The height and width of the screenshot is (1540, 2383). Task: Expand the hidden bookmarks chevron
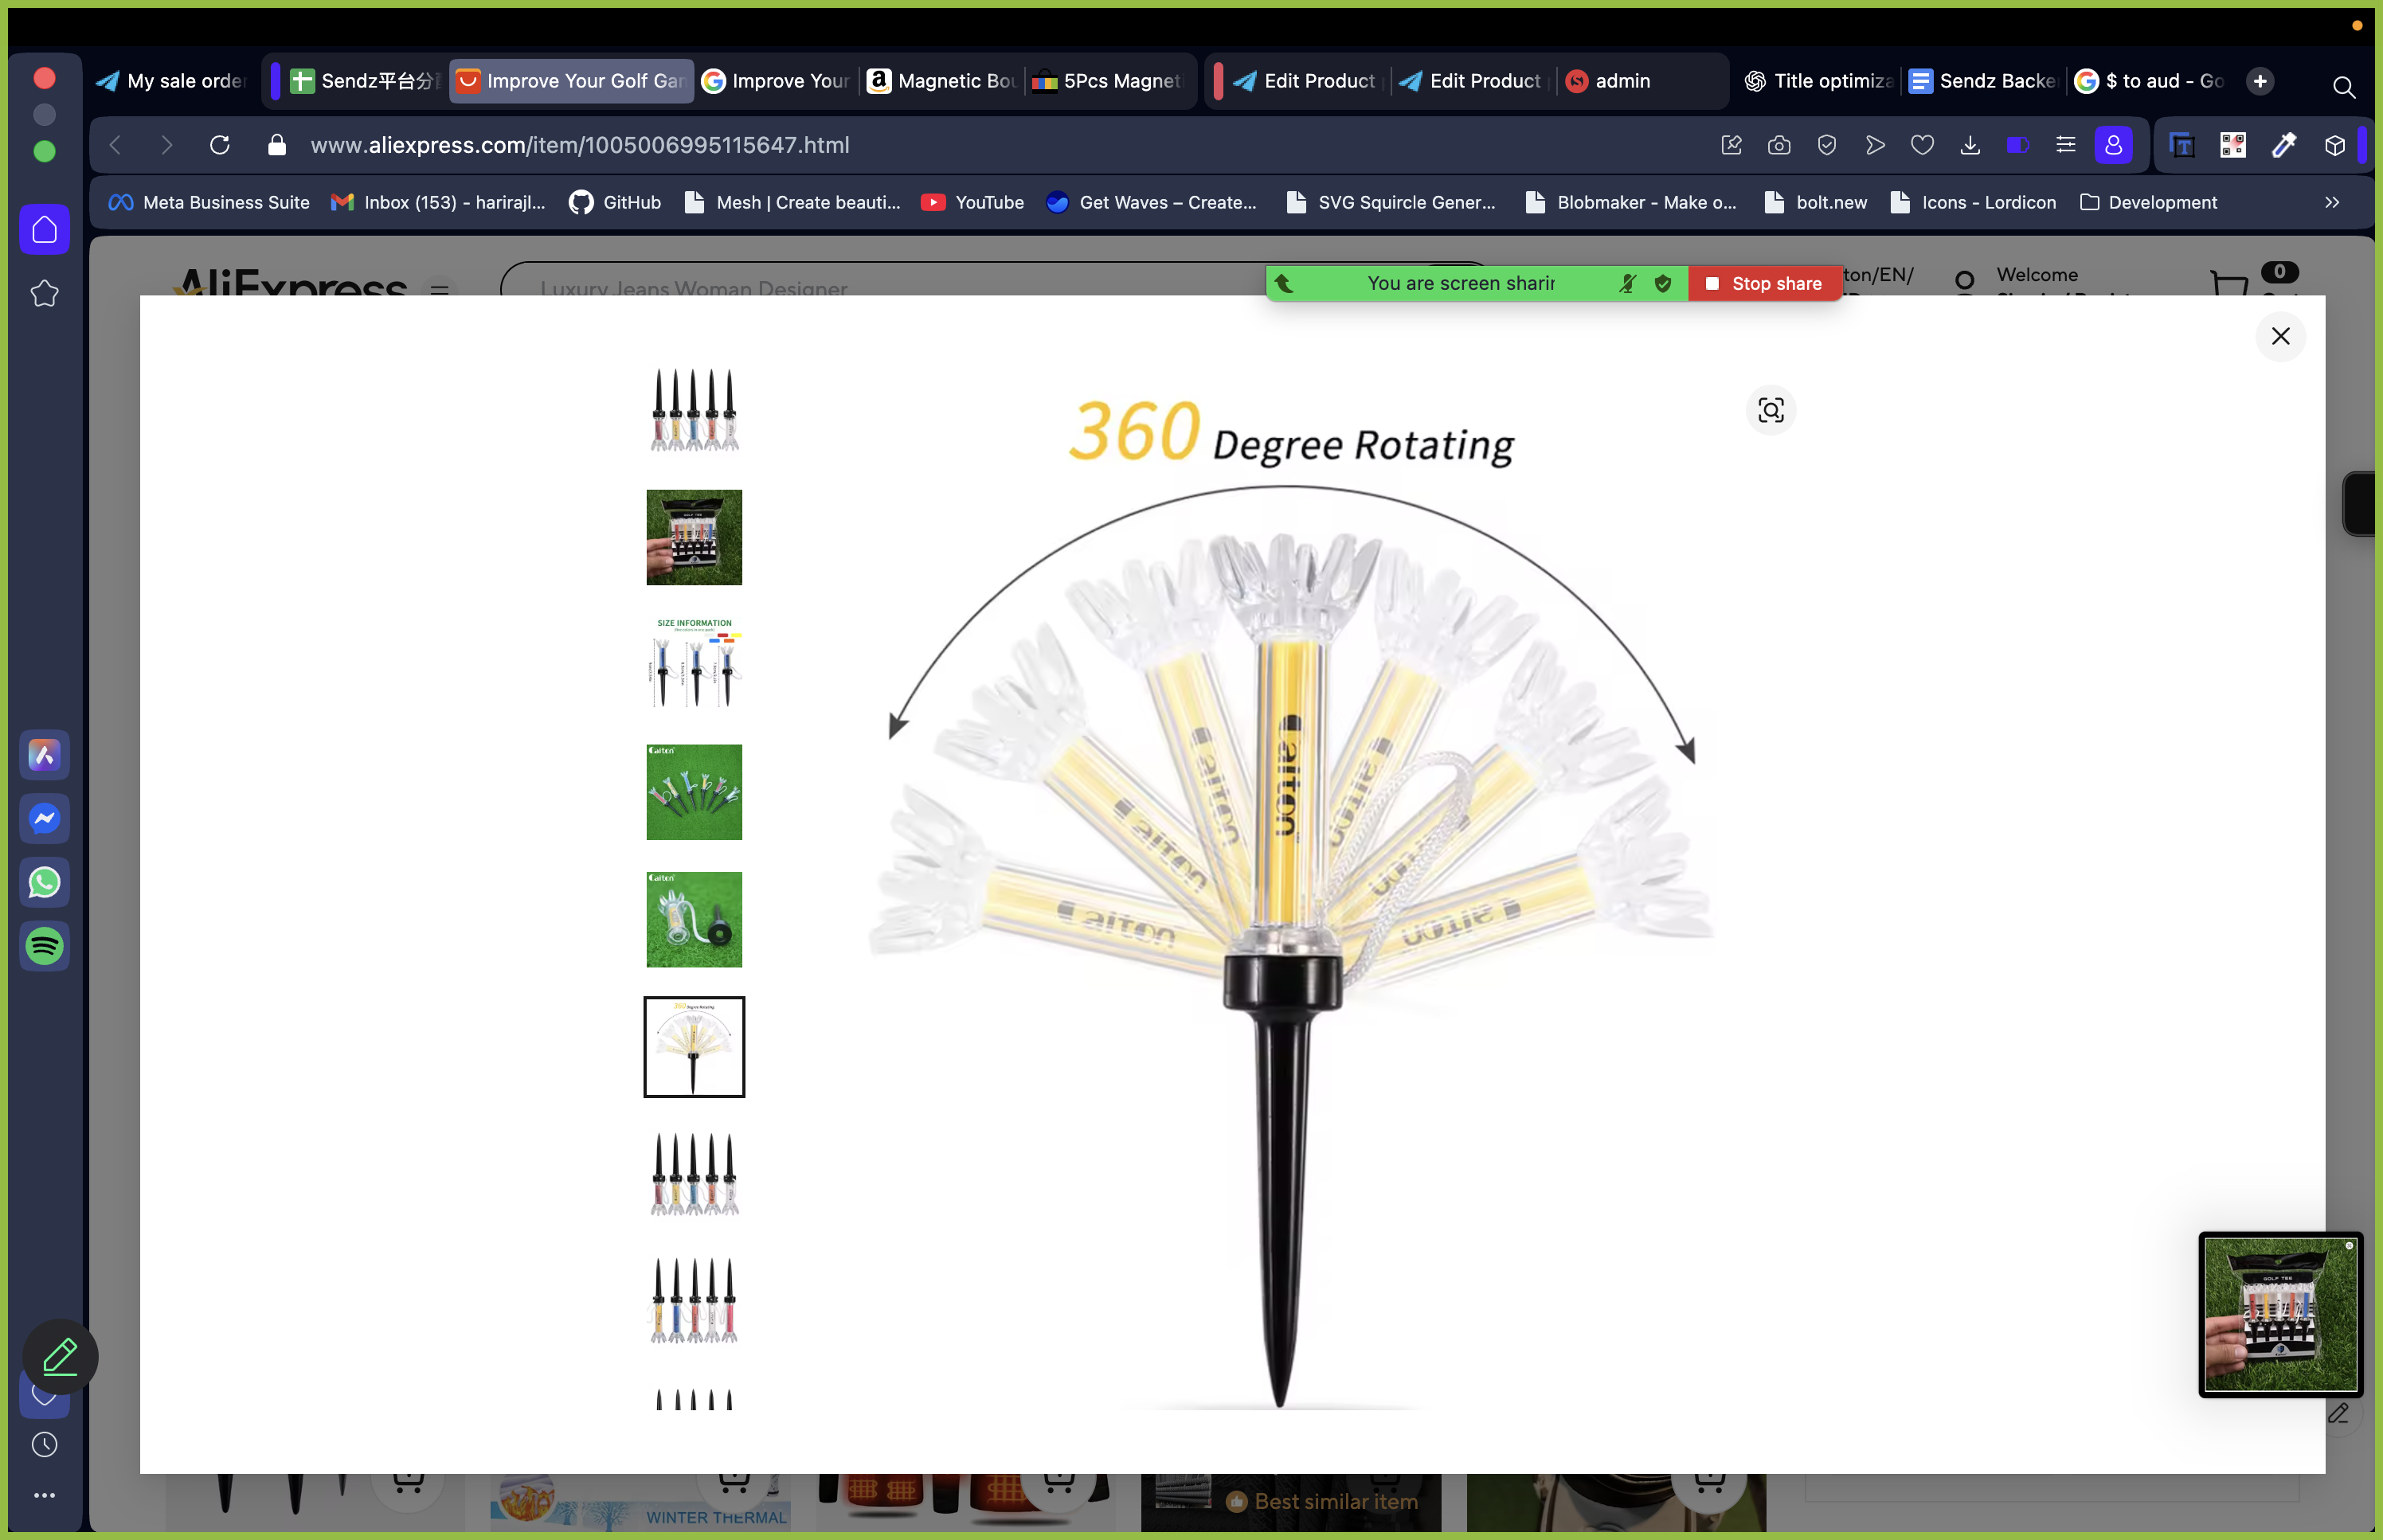2332,202
